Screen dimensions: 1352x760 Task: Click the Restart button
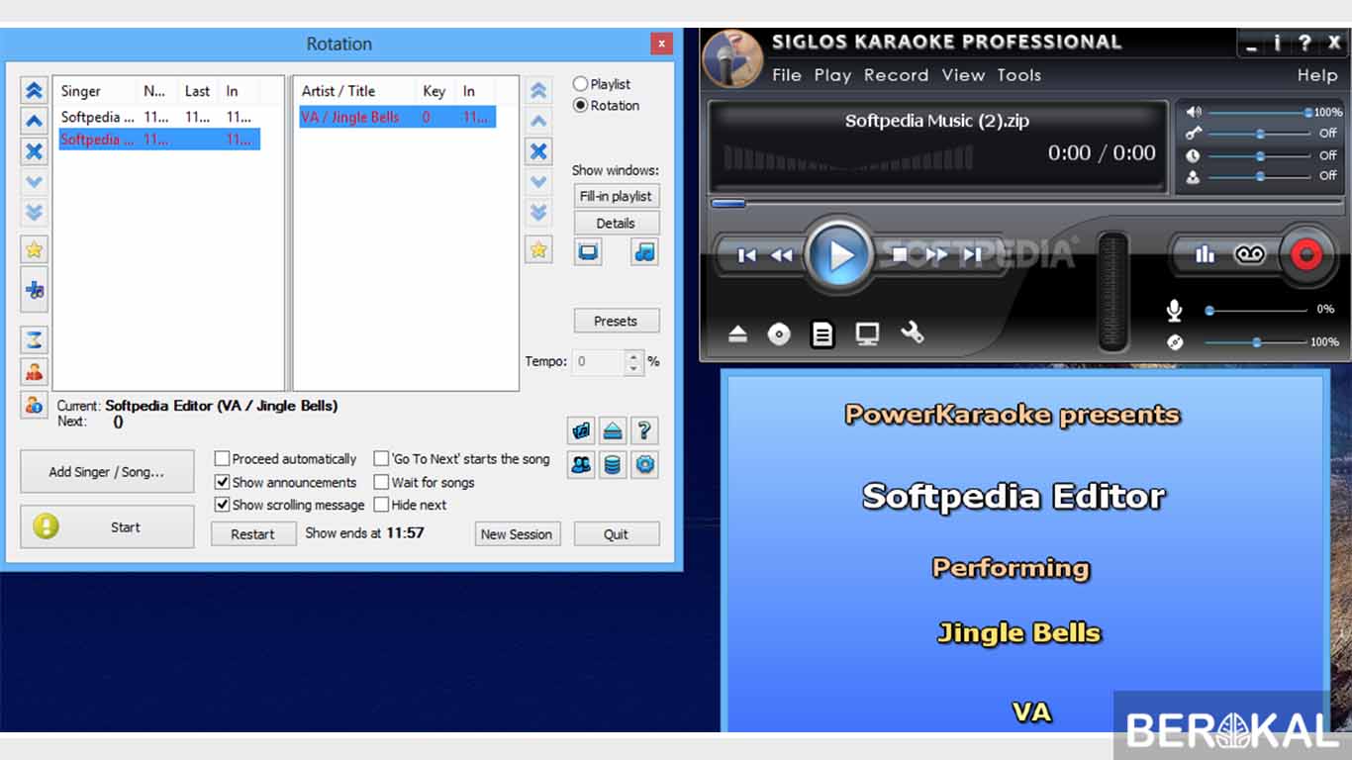[x=253, y=534]
